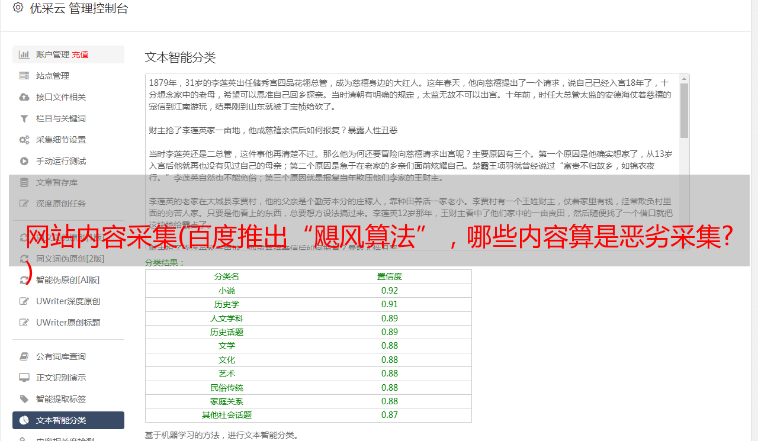This screenshot has width=758, height=441.
Task: Click the 栏目与关键词 filter funnel icon
Action: tap(24, 118)
